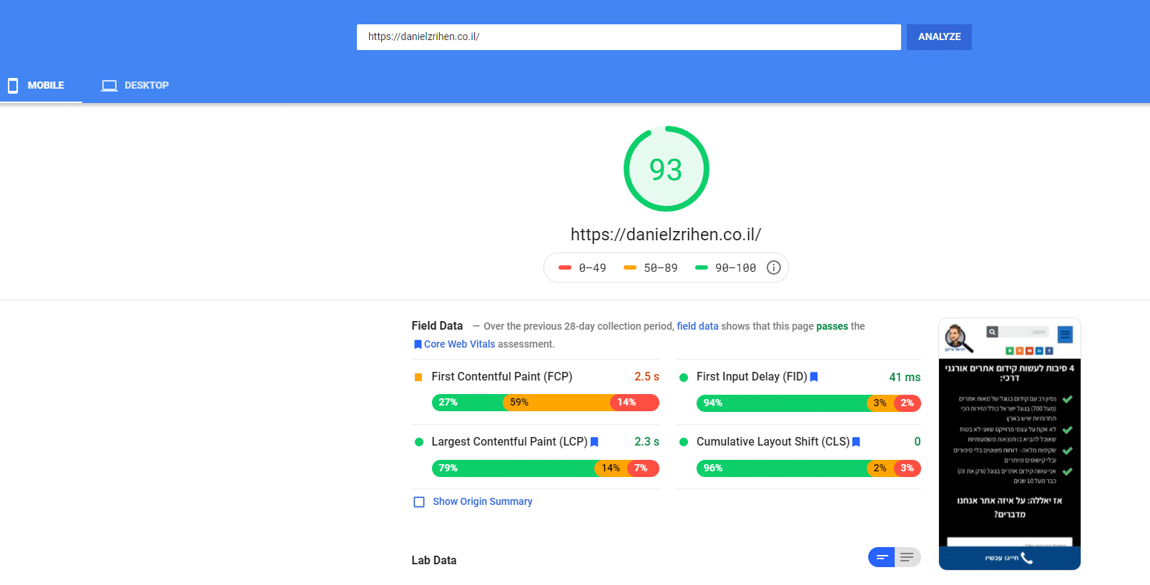Image resolution: width=1150 pixels, height=585 pixels.
Task: Click the phone call icon in page preview
Action: (1027, 558)
